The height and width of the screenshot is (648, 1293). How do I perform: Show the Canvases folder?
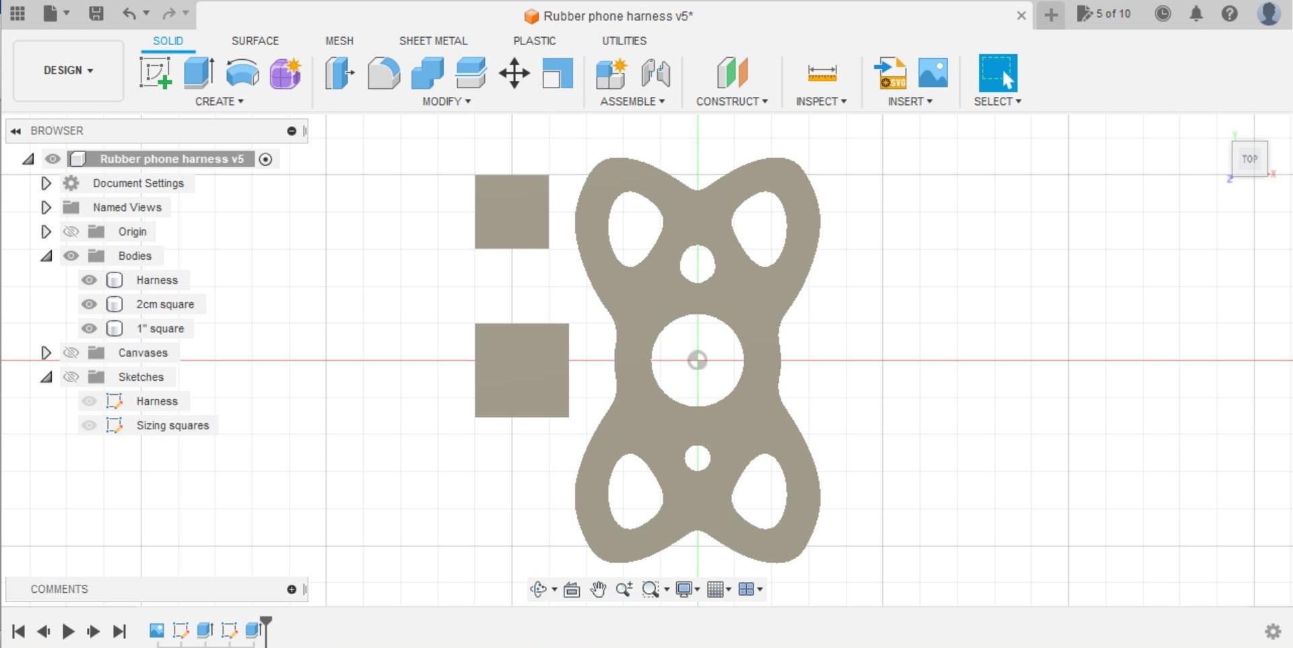click(71, 353)
